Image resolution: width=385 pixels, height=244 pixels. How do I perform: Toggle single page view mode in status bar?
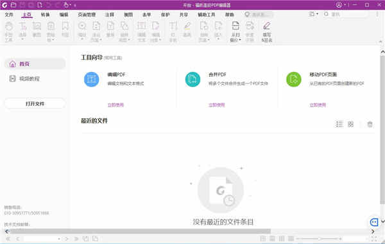click(x=262, y=239)
